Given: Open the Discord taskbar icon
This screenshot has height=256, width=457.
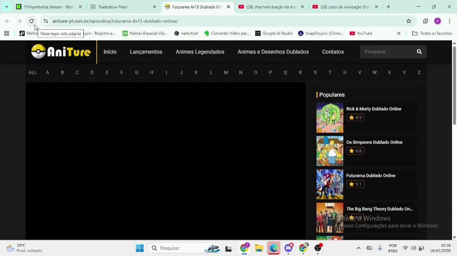Looking at the screenshot, I should (289, 248).
